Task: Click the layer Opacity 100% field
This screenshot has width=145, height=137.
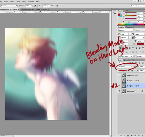Action: pyautogui.click(x=142, y=67)
